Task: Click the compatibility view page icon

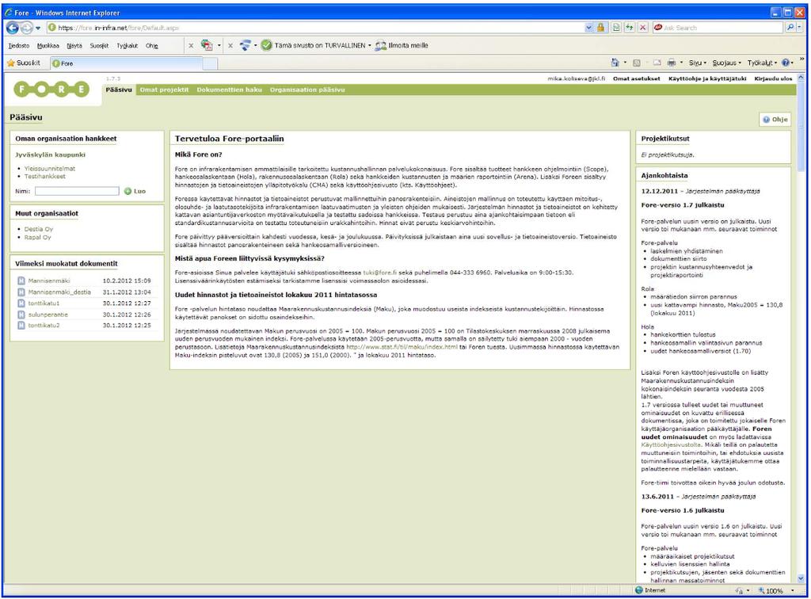Action: click(616, 28)
